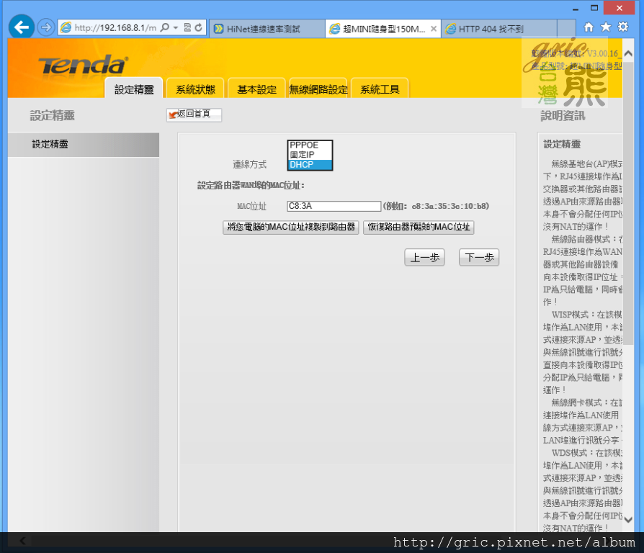Click the browser back arrow button
The image size is (644, 553).
pos(22,27)
